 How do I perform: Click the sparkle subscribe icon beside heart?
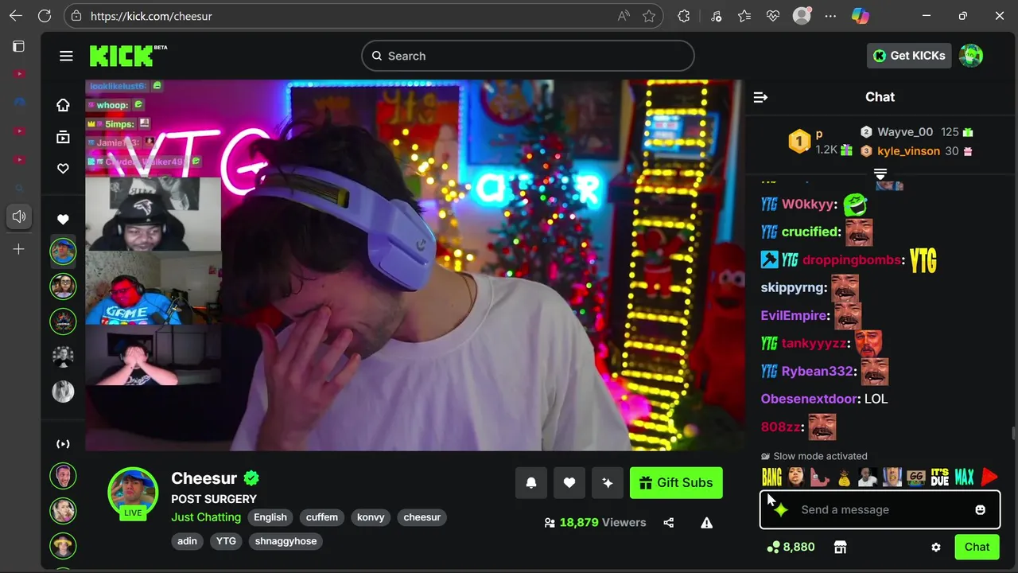[x=608, y=482]
